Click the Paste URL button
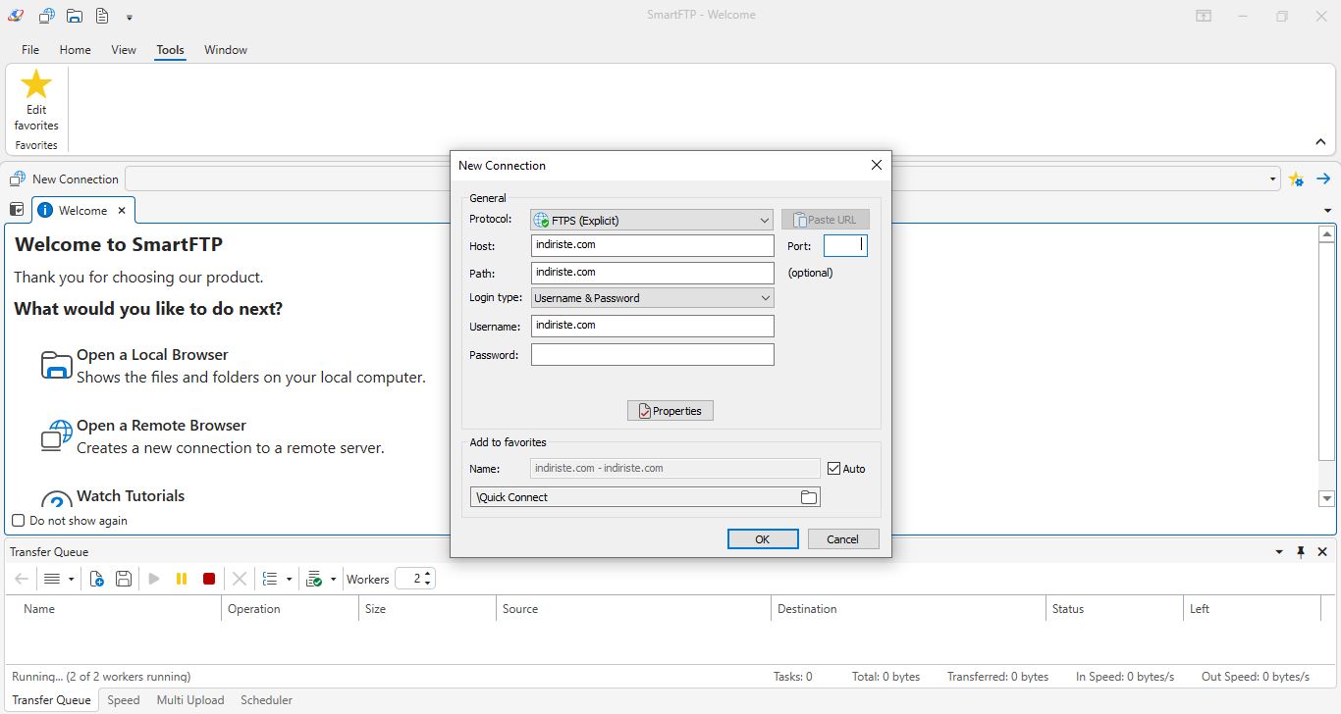1341x714 pixels. [x=826, y=220]
